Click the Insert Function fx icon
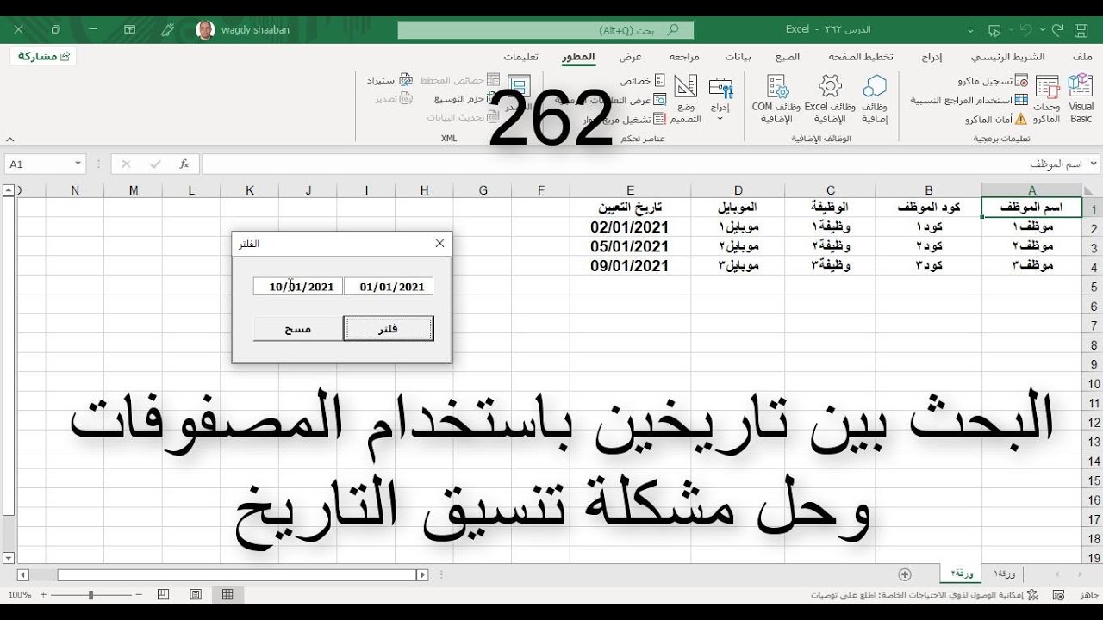This screenshot has width=1103, height=620. (184, 164)
